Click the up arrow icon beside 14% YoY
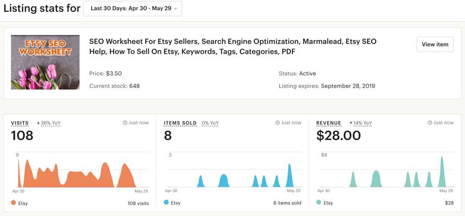This screenshot has width=465, height=216. 351,123
